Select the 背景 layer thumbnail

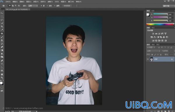click(x=151, y=59)
